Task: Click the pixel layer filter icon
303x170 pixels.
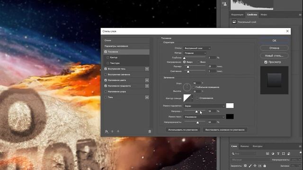Action: coord(267,153)
